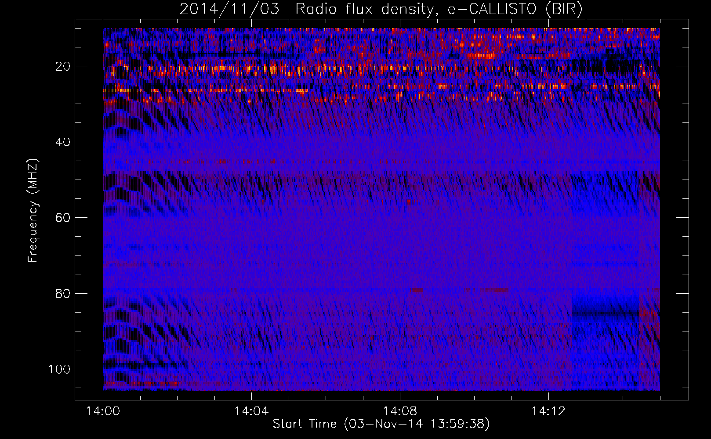The height and width of the screenshot is (439, 711).
Task: Click the plot title "Radio flux density, e-CALLISTO (BIR)"
Action: [439, 9]
